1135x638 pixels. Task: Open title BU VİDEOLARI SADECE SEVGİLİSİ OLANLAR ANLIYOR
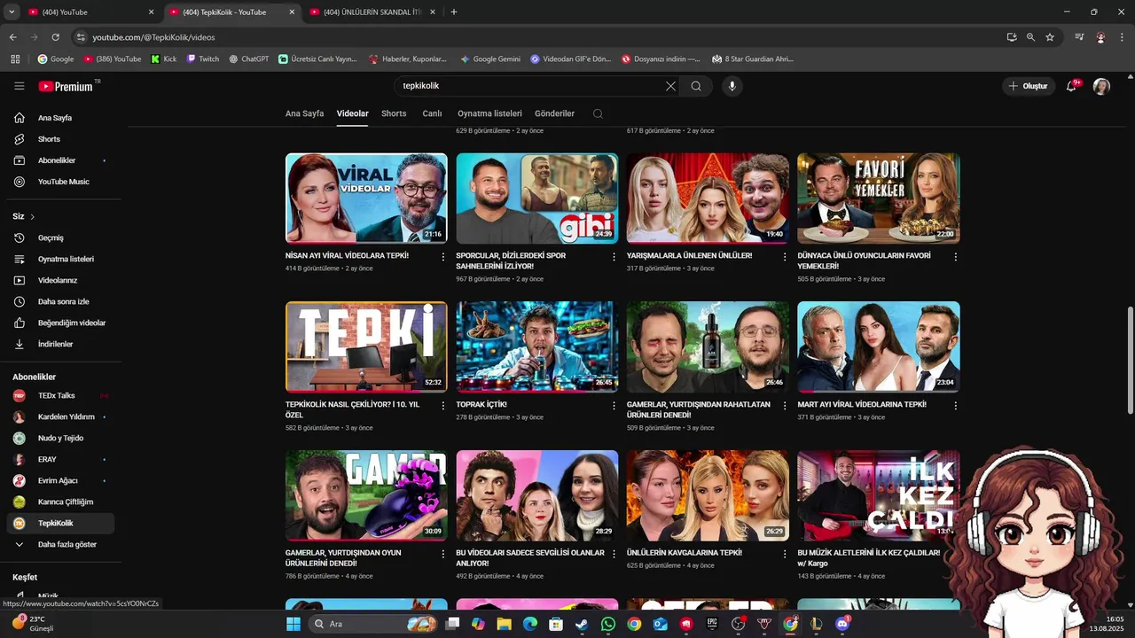coord(530,557)
